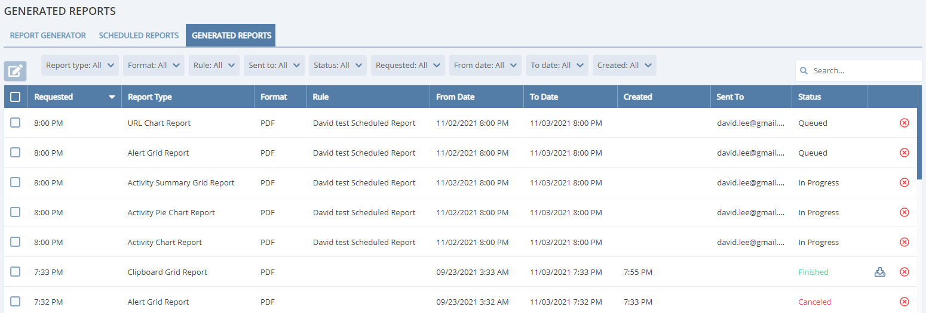Select the Clipboard Grid Report checkbox
The width and height of the screenshot is (926, 313).
pyautogui.click(x=16, y=272)
